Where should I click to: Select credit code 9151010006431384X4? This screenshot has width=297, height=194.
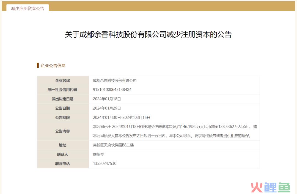pos(112,90)
